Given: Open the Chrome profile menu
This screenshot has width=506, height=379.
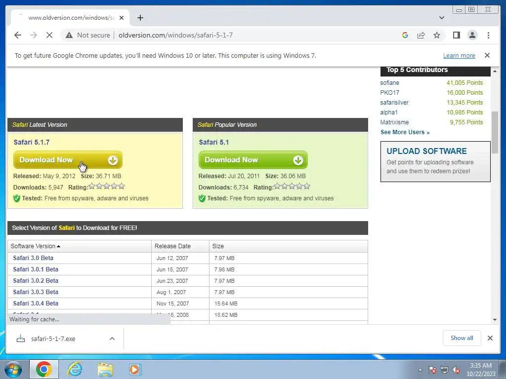Looking at the screenshot, I should point(472,35).
